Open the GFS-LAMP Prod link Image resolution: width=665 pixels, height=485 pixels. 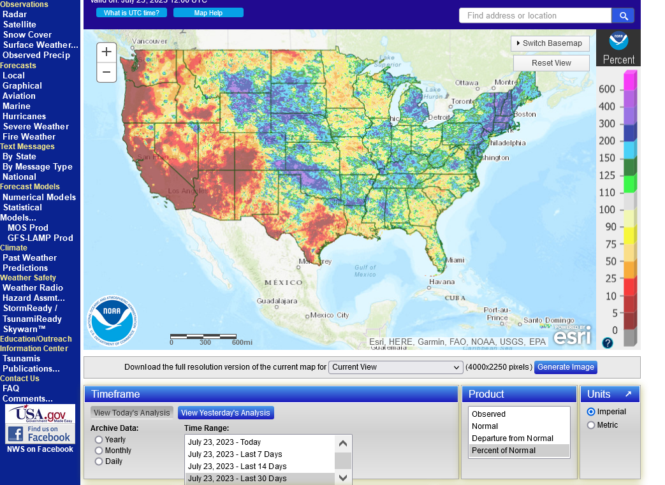pyautogui.click(x=40, y=238)
